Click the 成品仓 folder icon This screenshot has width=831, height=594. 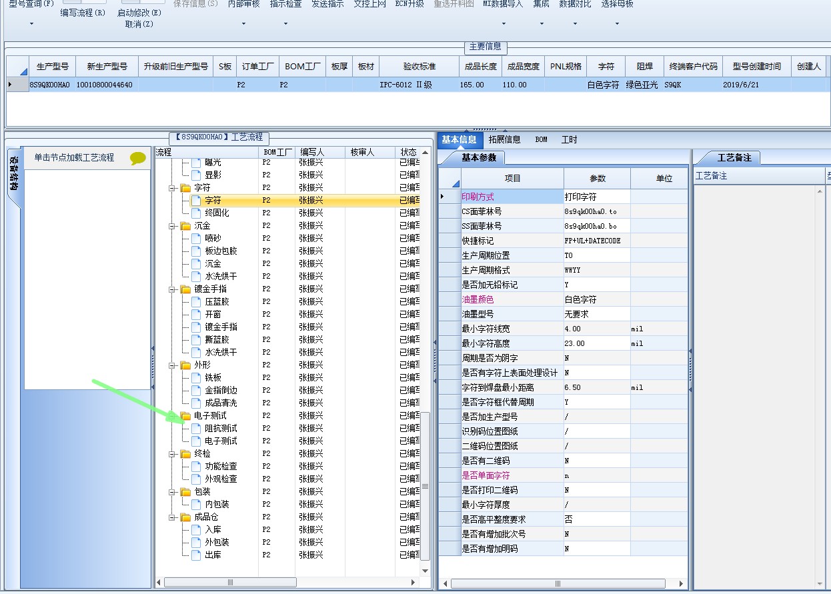(185, 517)
